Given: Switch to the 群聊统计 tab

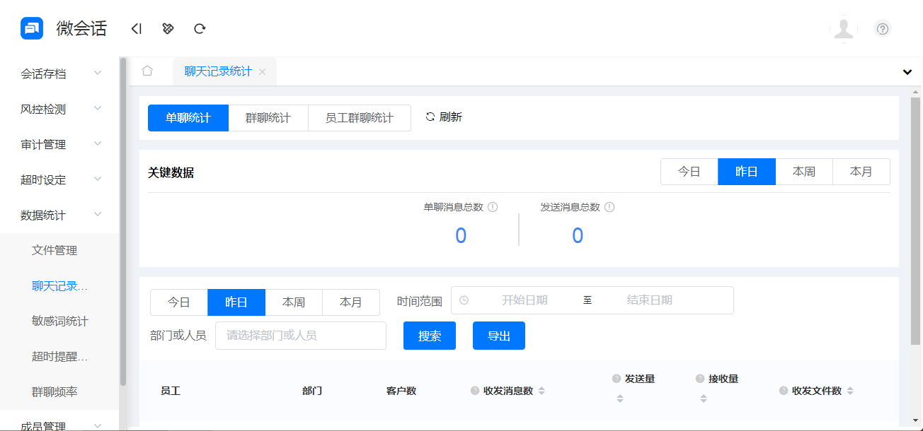Looking at the screenshot, I should pos(268,117).
